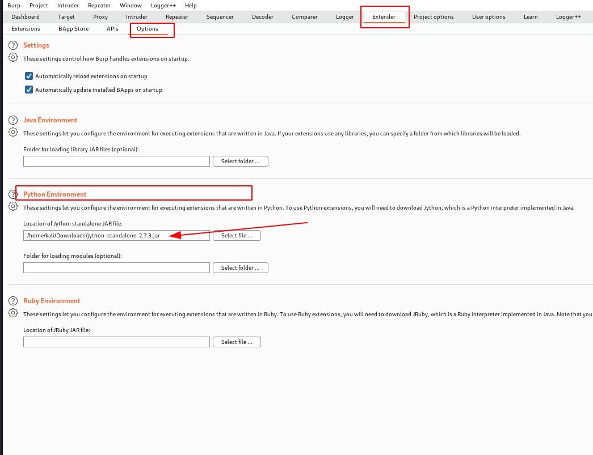The width and height of the screenshot is (593, 455).
Task: Click the Java Environment gear icon
Action: [13, 132]
